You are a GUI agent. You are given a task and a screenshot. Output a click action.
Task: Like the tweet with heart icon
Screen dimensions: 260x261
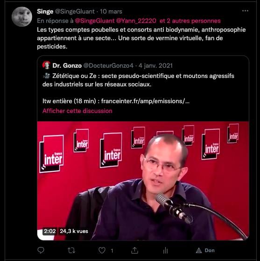[x=102, y=250]
